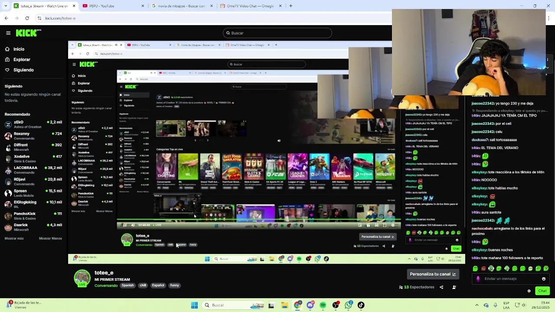
Task: Open ZEKO recommended channel
Action: click(x=34, y=124)
